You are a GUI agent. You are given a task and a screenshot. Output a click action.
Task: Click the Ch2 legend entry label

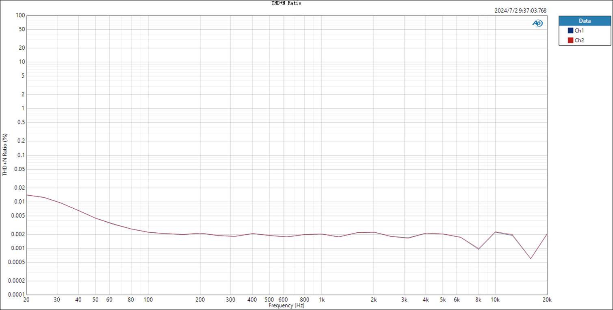[579, 40]
